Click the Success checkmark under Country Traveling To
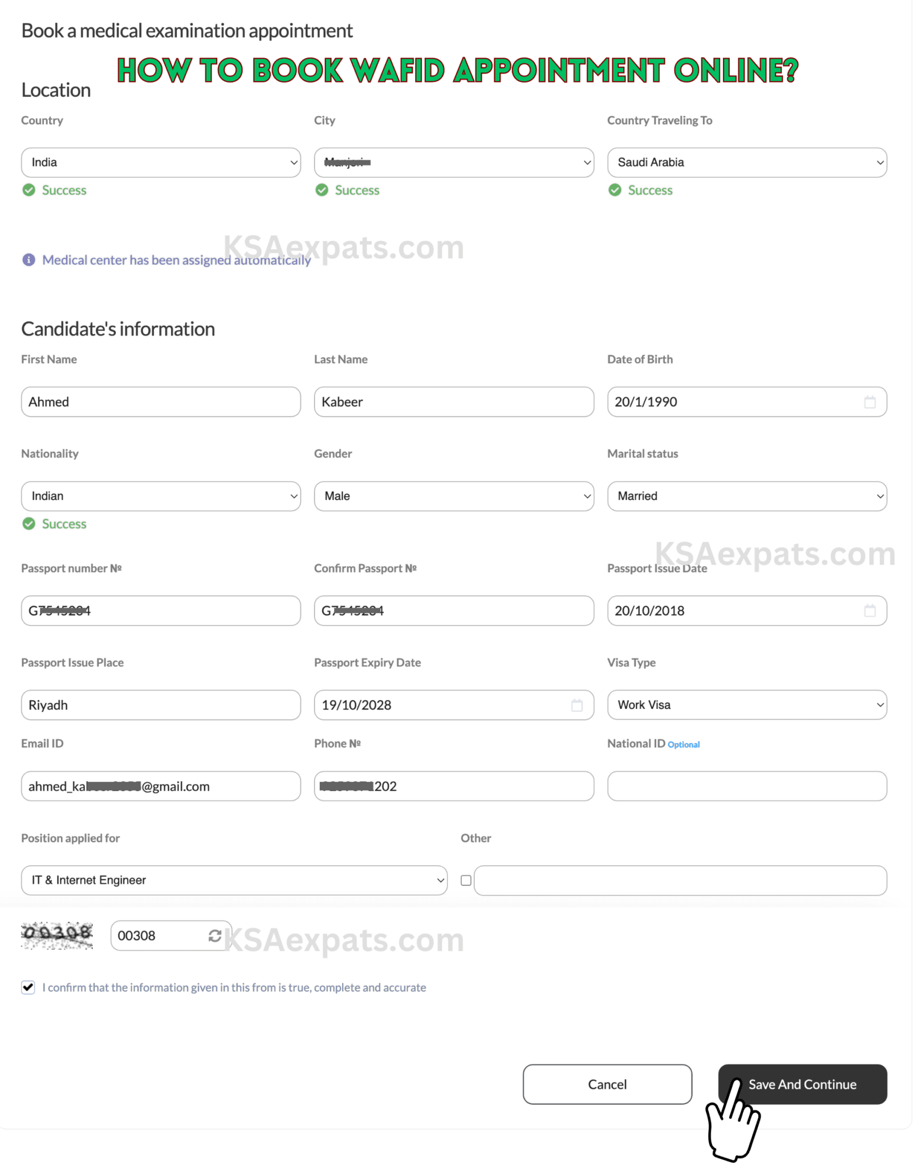This screenshot has width=915, height=1168. coord(615,190)
